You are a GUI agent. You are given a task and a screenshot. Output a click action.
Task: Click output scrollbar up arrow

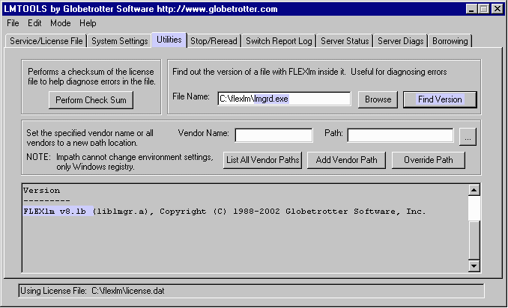(474, 190)
